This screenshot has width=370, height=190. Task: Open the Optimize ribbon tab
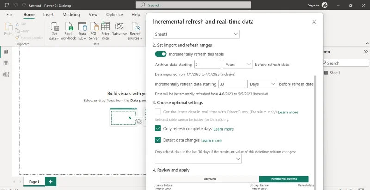click(114, 15)
